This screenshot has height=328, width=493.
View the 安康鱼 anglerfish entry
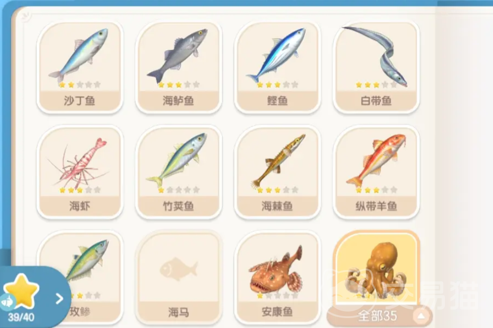(x=277, y=277)
